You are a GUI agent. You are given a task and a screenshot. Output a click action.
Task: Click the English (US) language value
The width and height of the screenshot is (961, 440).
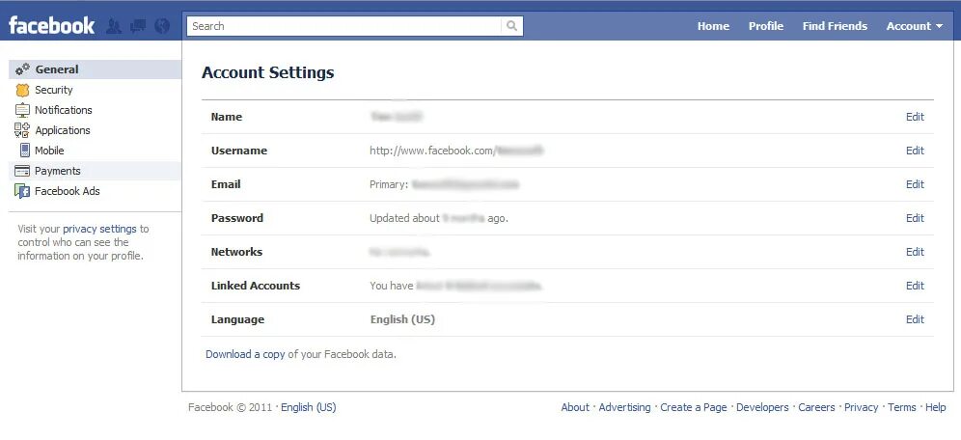pyautogui.click(x=402, y=319)
